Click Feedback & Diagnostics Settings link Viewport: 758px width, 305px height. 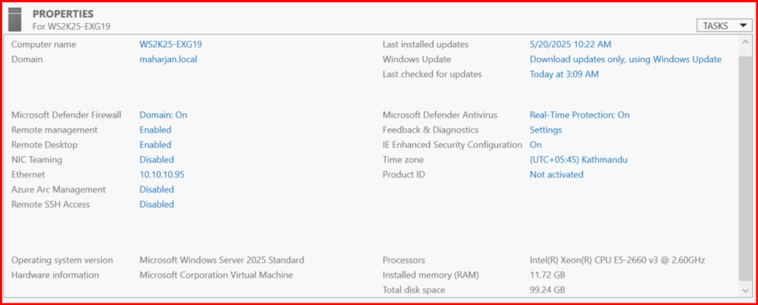click(x=546, y=130)
